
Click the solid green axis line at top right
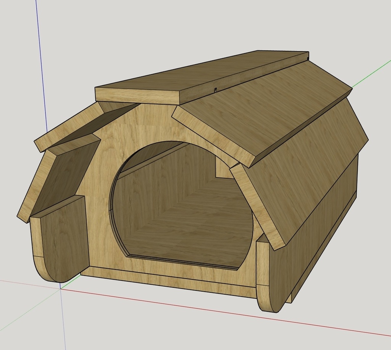pos(372,74)
